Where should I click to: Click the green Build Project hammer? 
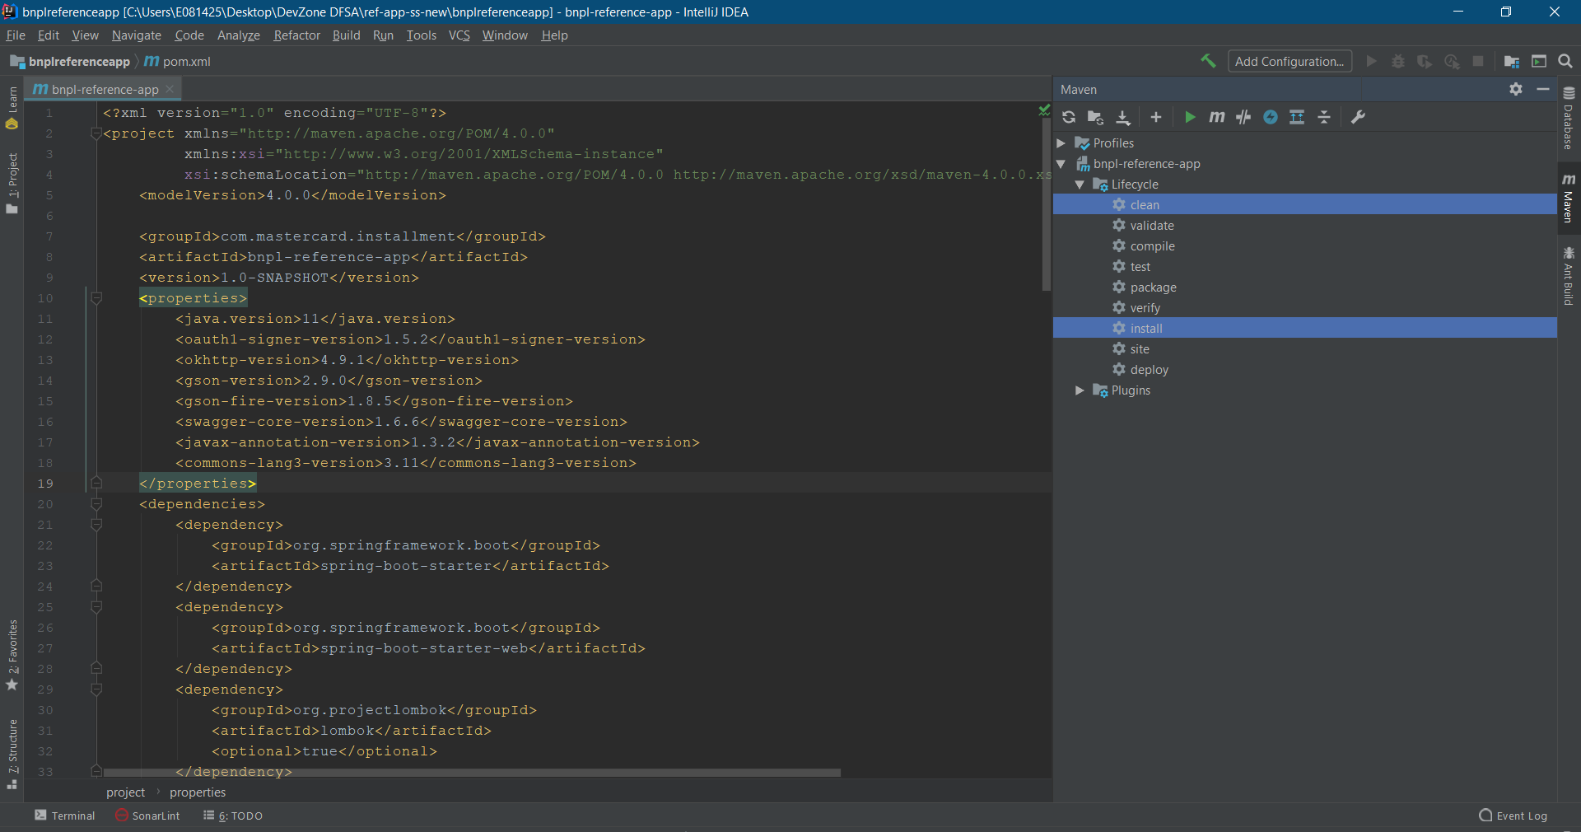pos(1208,61)
